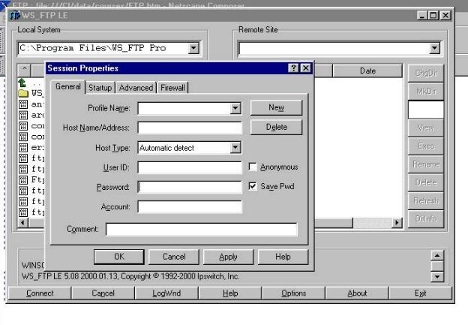
Task: Click the Exit button
Action: point(421,293)
